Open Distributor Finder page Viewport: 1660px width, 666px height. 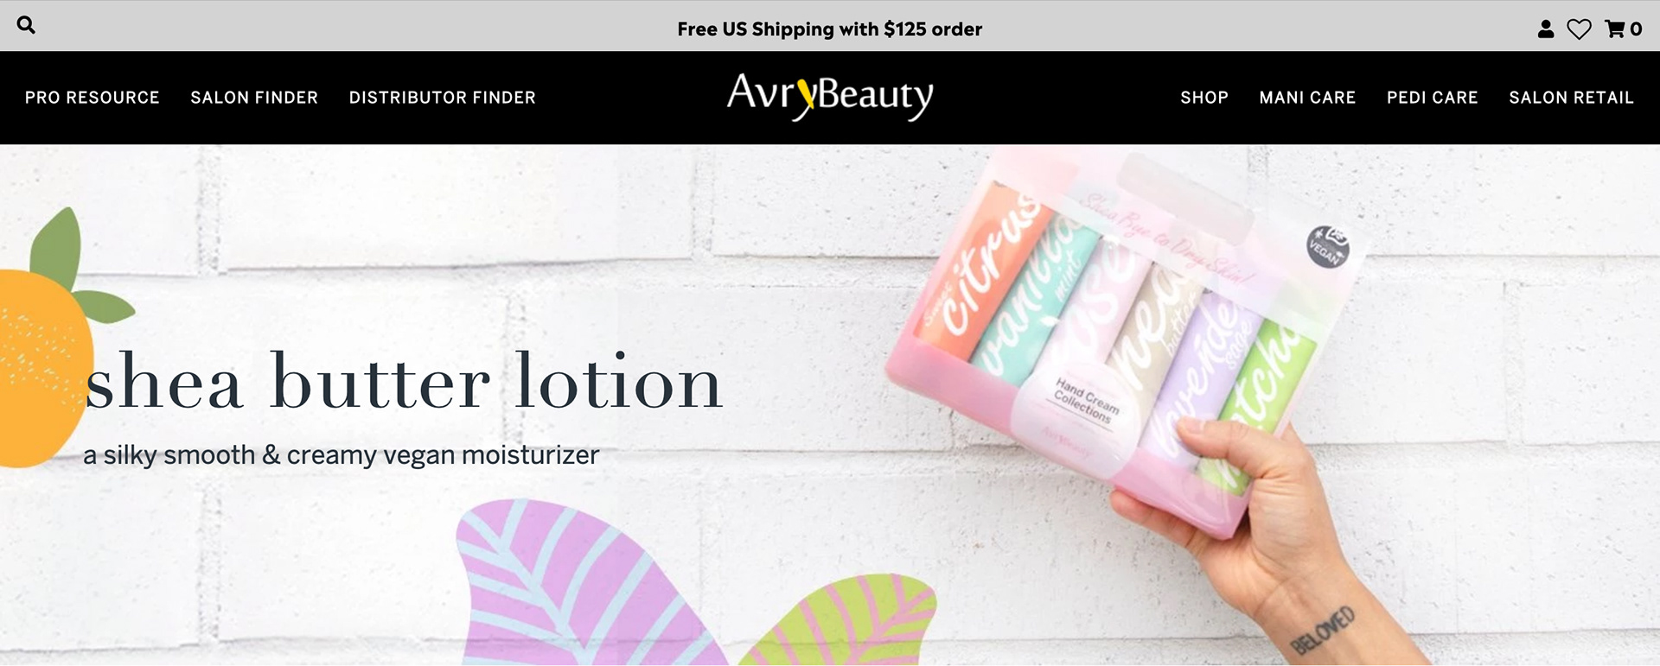[x=443, y=98]
